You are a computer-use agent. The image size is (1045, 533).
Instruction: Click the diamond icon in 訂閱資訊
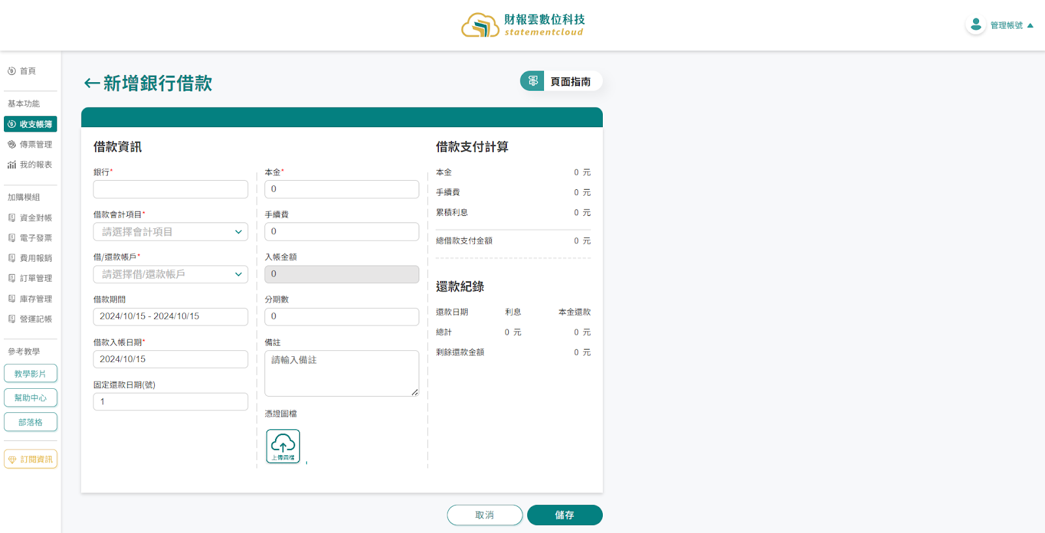pyautogui.click(x=12, y=459)
